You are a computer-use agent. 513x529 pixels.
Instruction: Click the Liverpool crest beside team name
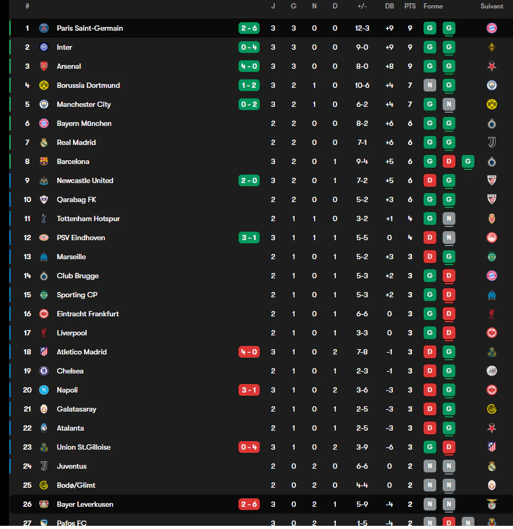(44, 333)
